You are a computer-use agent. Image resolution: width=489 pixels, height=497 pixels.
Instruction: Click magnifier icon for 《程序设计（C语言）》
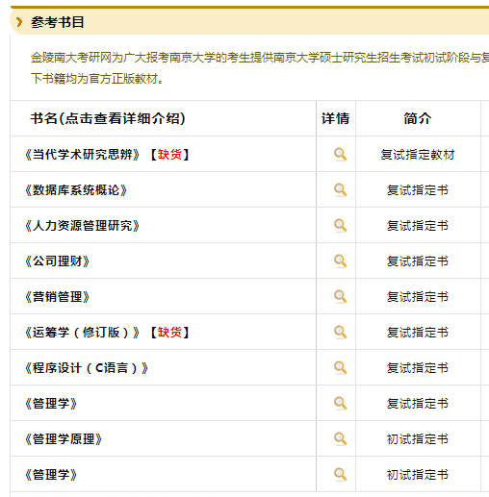pos(340,368)
